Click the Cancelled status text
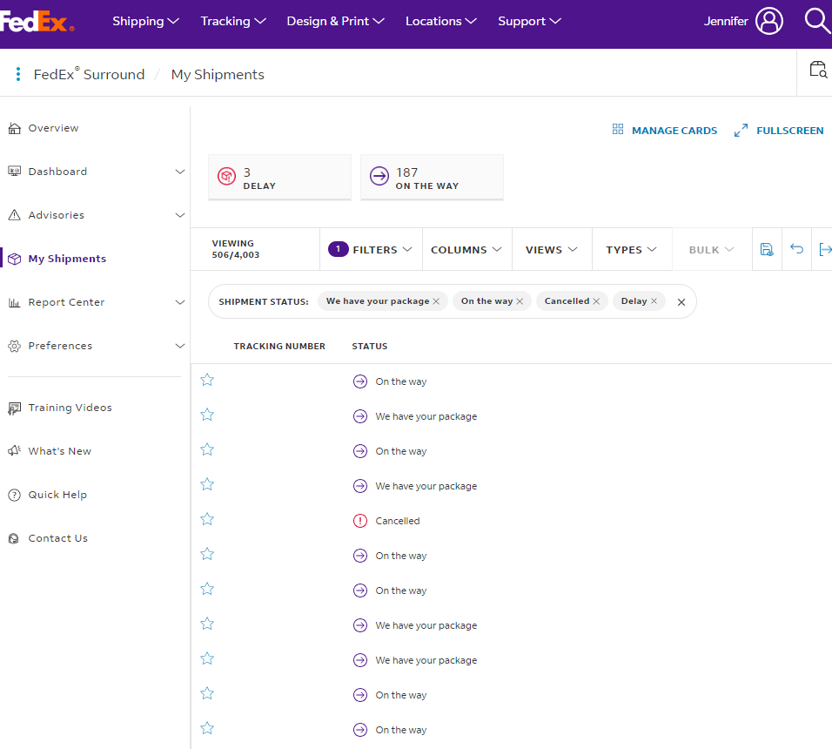The width and height of the screenshot is (832, 749). click(398, 521)
